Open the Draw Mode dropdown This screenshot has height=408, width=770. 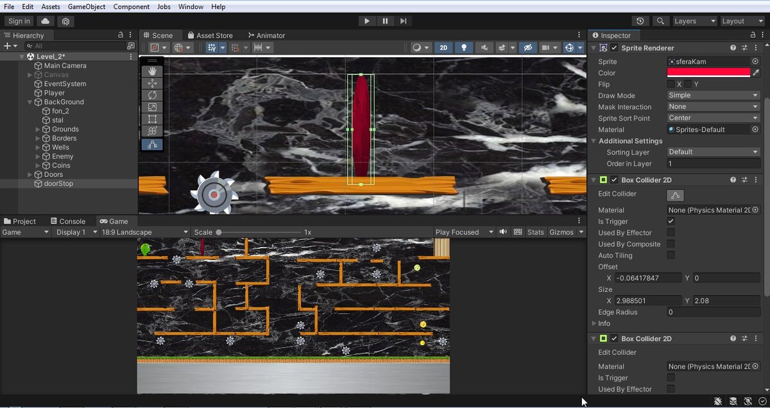click(x=713, y=96)
